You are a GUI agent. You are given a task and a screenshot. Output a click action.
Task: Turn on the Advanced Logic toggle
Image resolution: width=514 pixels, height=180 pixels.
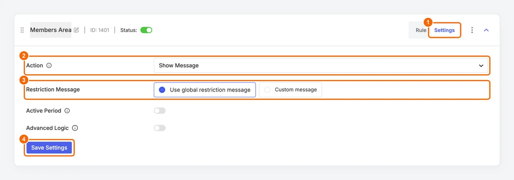tap(160, 128)
